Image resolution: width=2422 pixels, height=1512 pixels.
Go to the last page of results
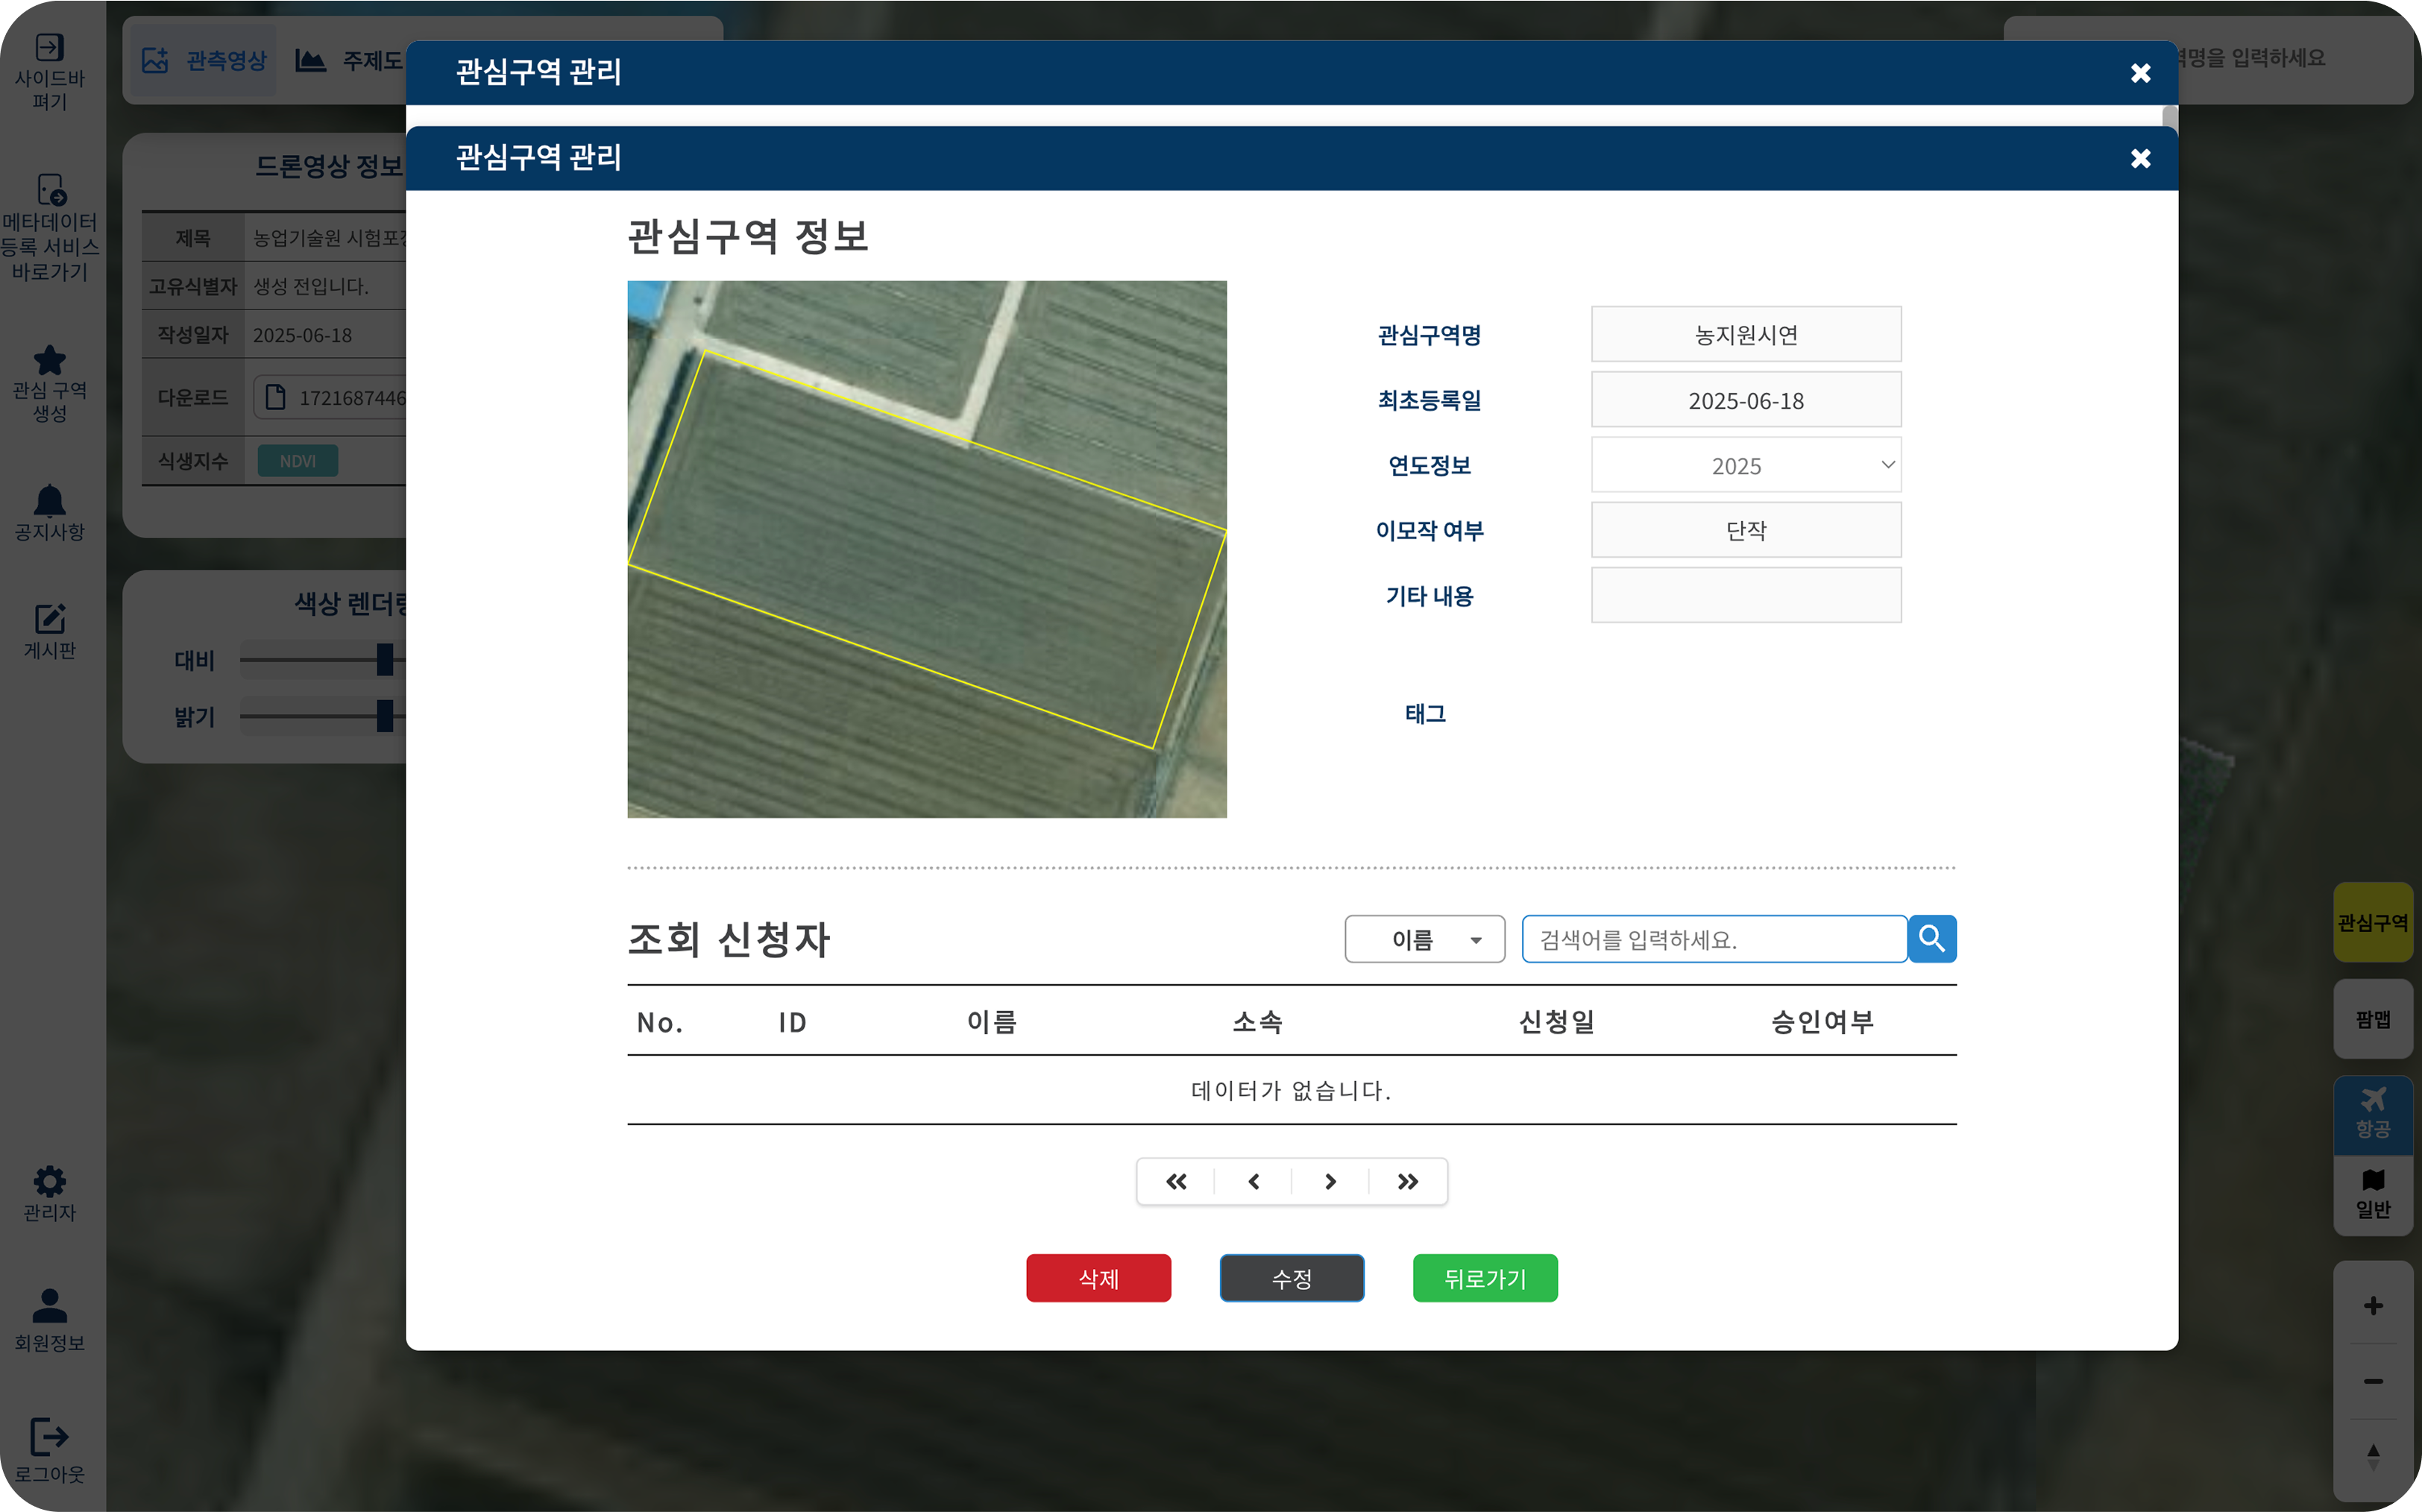click(1407, 1182)
